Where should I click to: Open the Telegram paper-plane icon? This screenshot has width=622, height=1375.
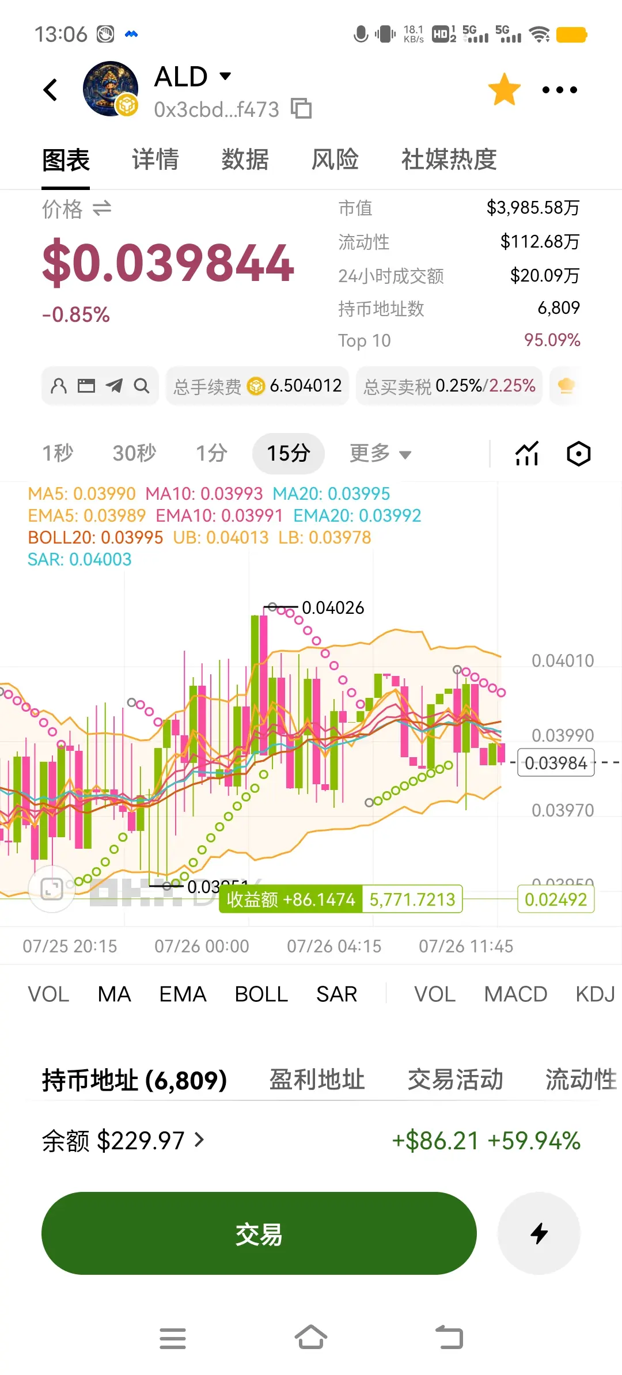point(114,386)
